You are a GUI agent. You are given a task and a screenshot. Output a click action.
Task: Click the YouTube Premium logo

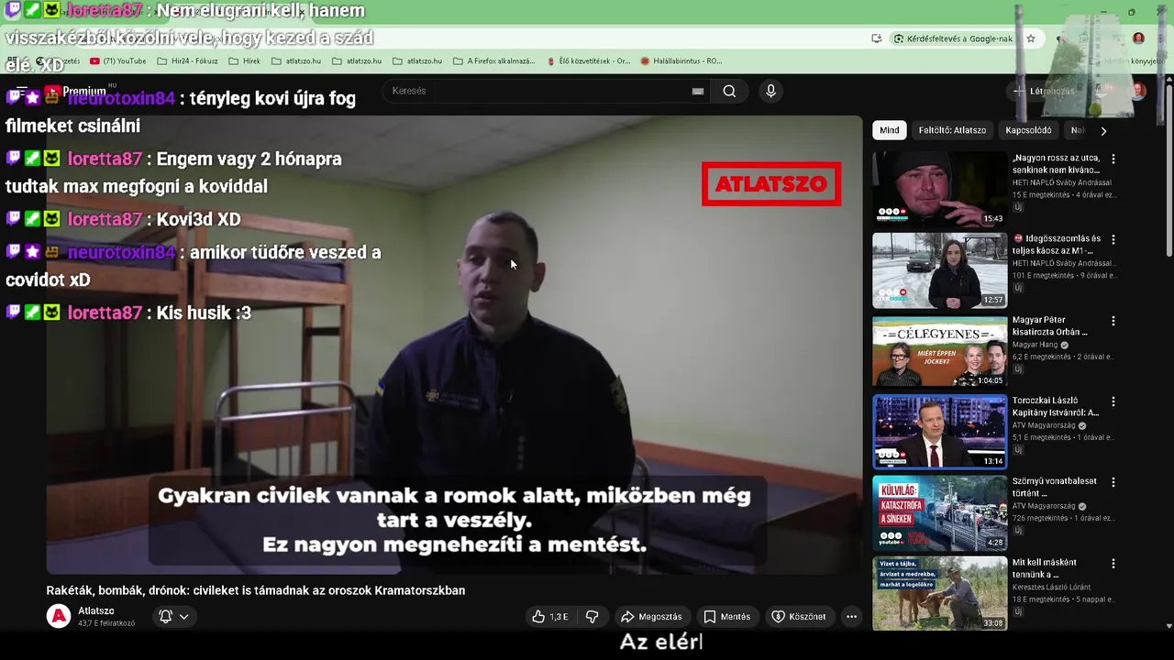pyautogui.click(x=75, y=91)
